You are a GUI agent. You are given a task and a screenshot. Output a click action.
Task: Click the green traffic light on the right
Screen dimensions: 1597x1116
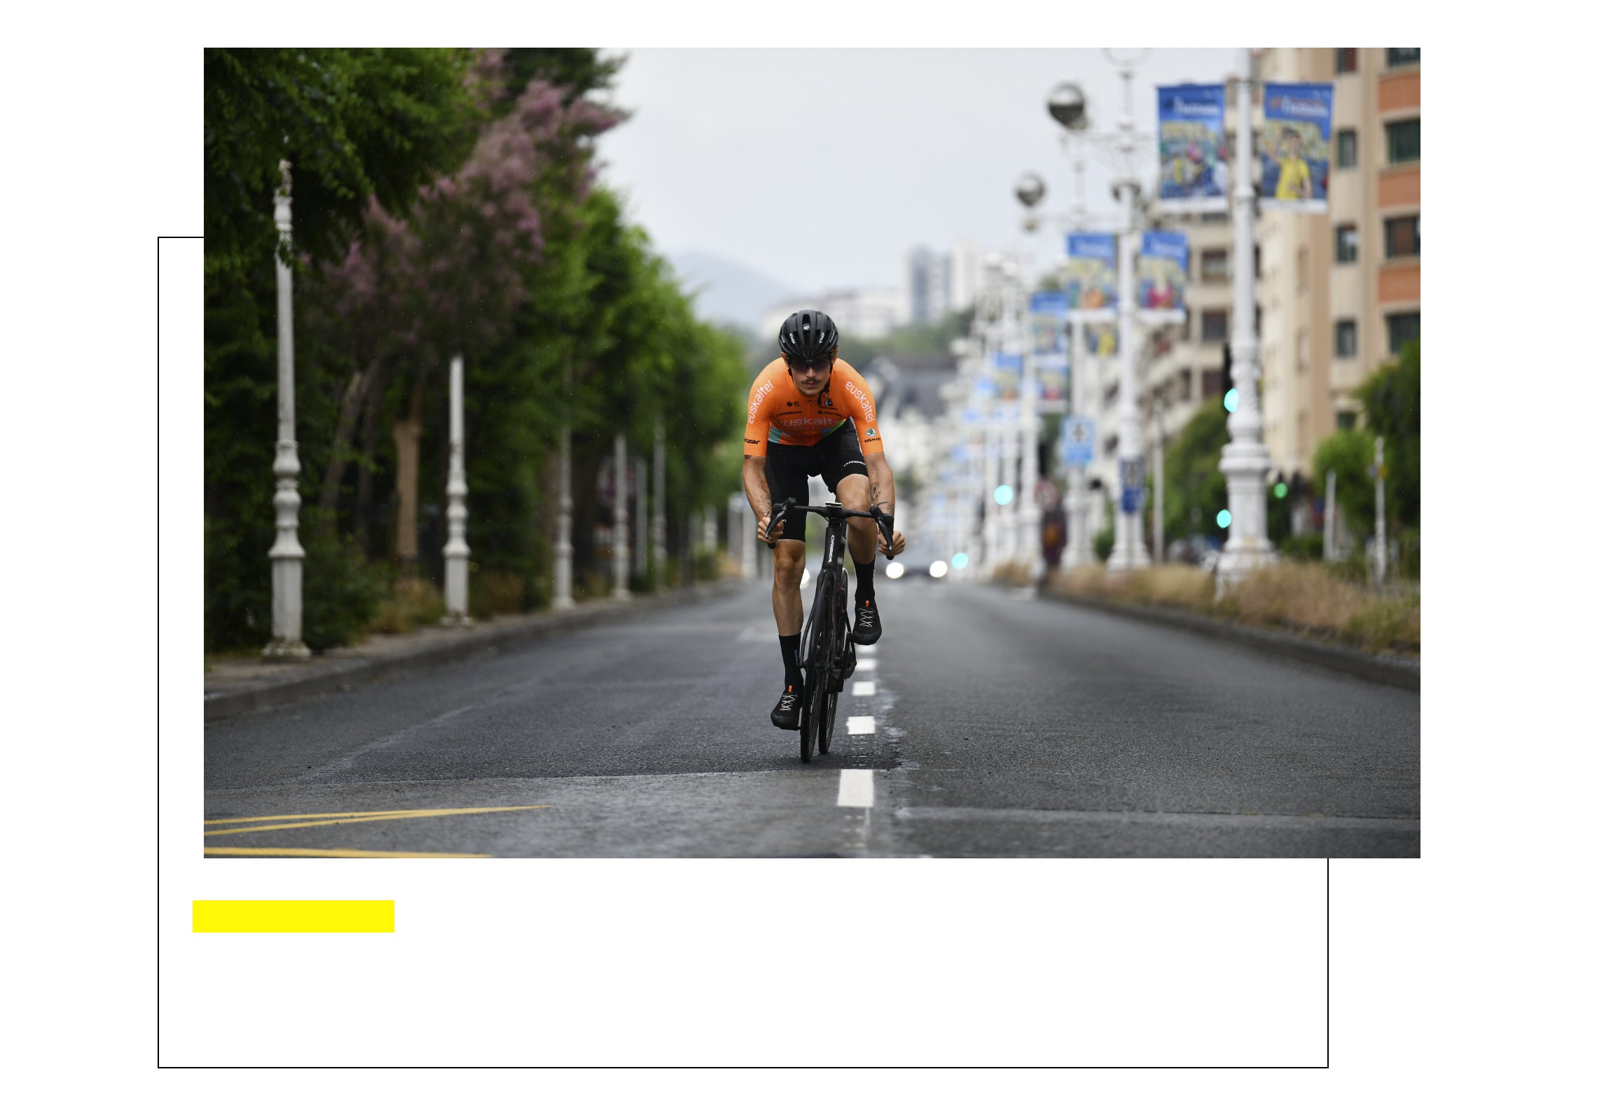coord(1230,400)
